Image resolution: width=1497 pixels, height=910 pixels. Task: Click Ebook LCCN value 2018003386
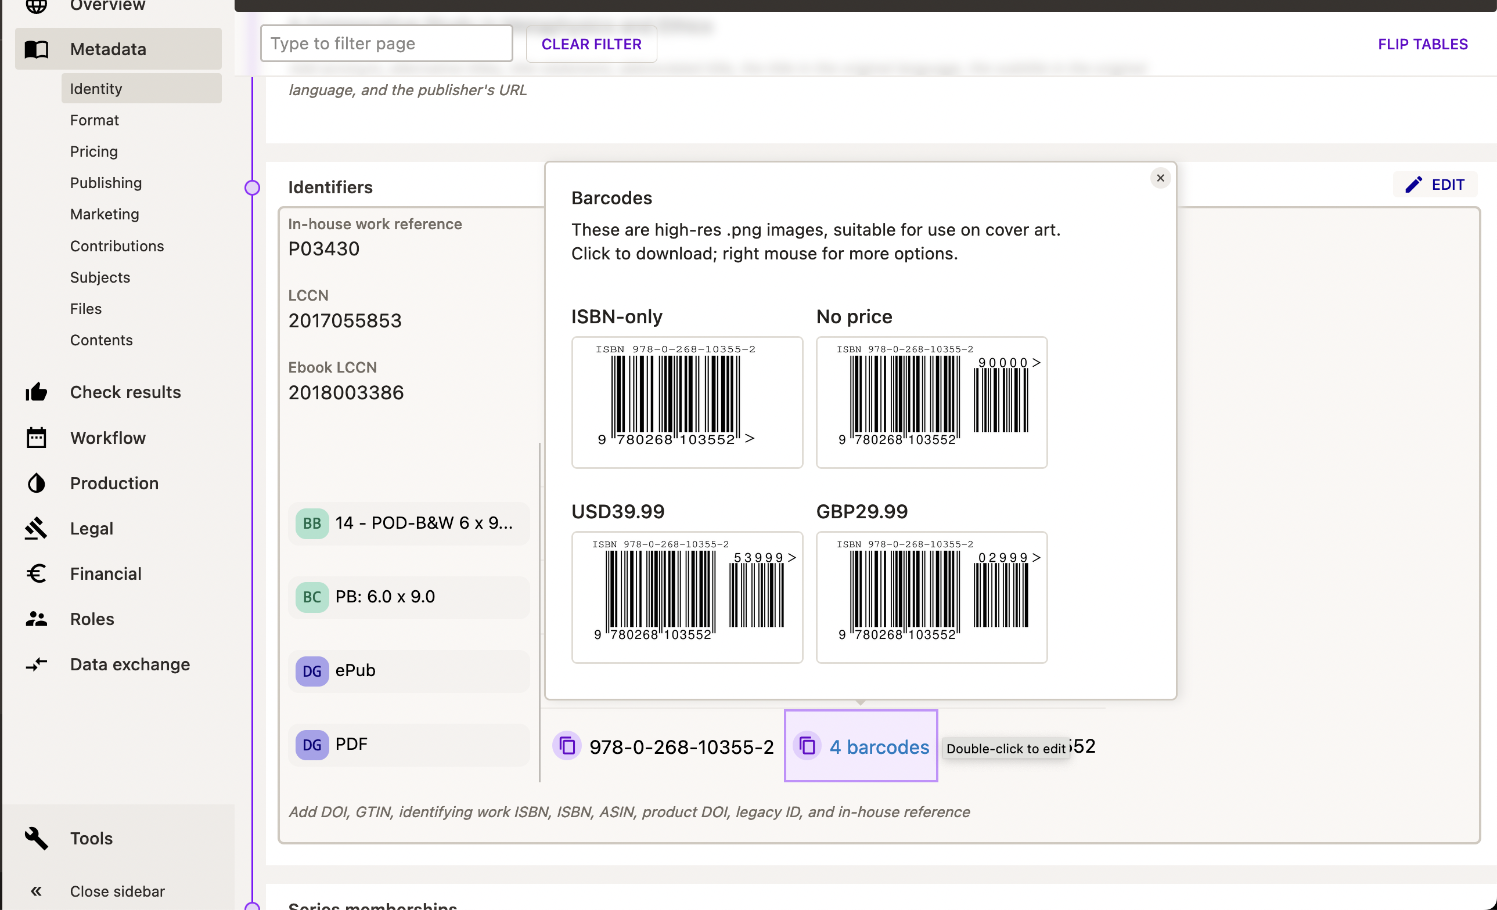pos(346,393)
